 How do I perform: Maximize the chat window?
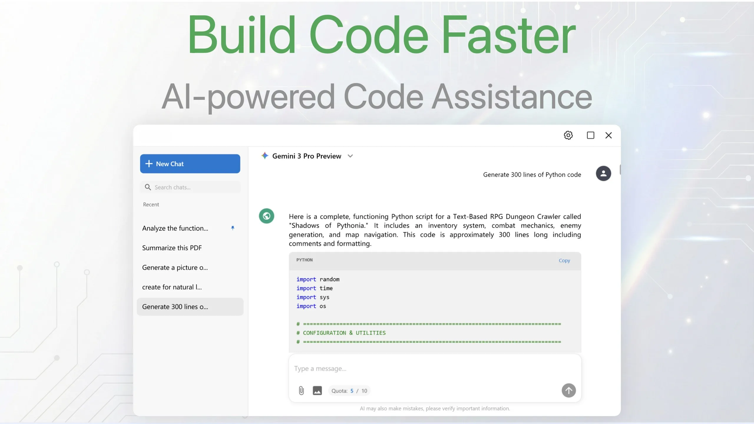click(590, 135)
